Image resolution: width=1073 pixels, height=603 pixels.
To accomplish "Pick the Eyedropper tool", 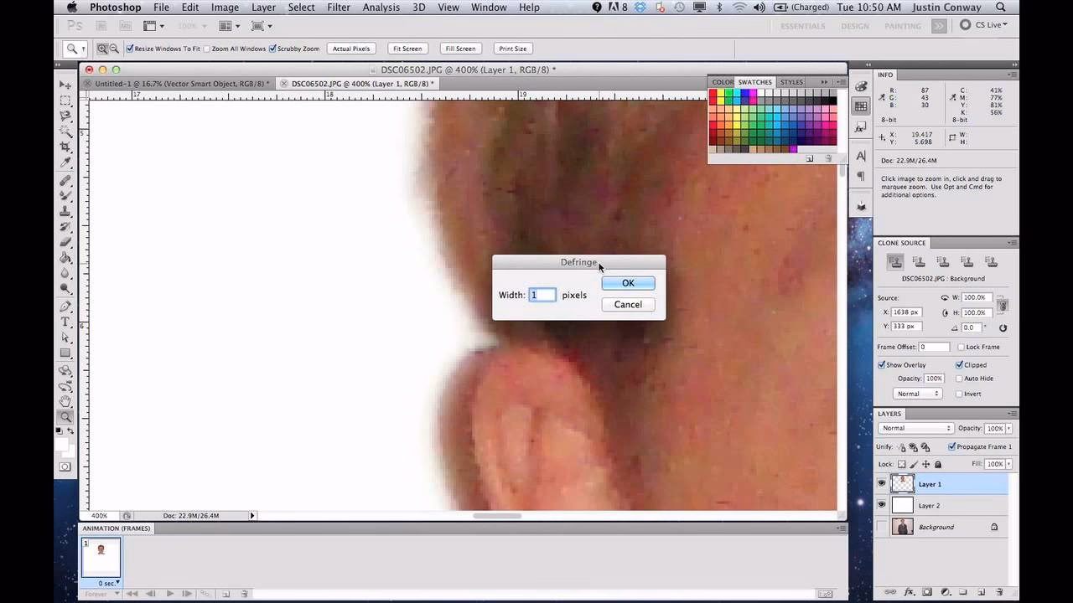I will coord(65,162).
